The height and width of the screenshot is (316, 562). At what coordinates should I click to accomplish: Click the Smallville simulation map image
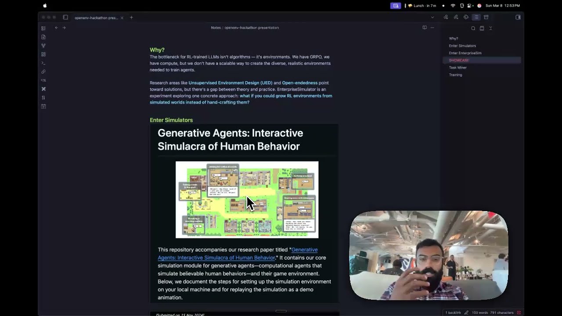247,200
